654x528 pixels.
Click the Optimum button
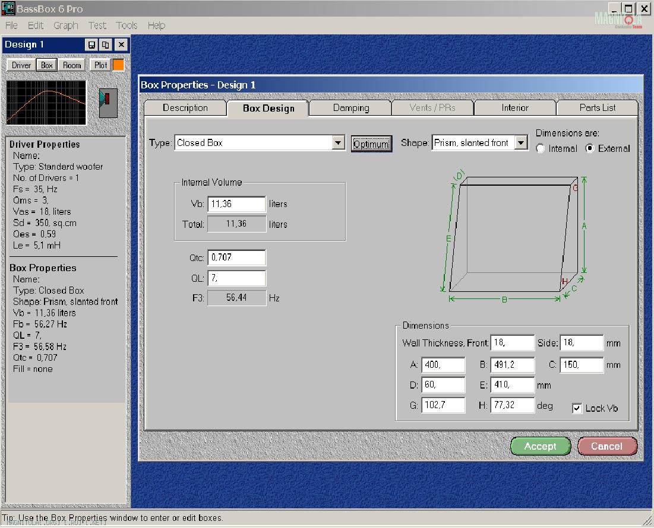(x=371, y=144)
